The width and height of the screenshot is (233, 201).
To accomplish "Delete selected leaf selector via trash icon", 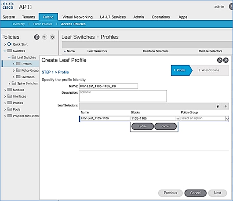I will (x=218, y=106).
